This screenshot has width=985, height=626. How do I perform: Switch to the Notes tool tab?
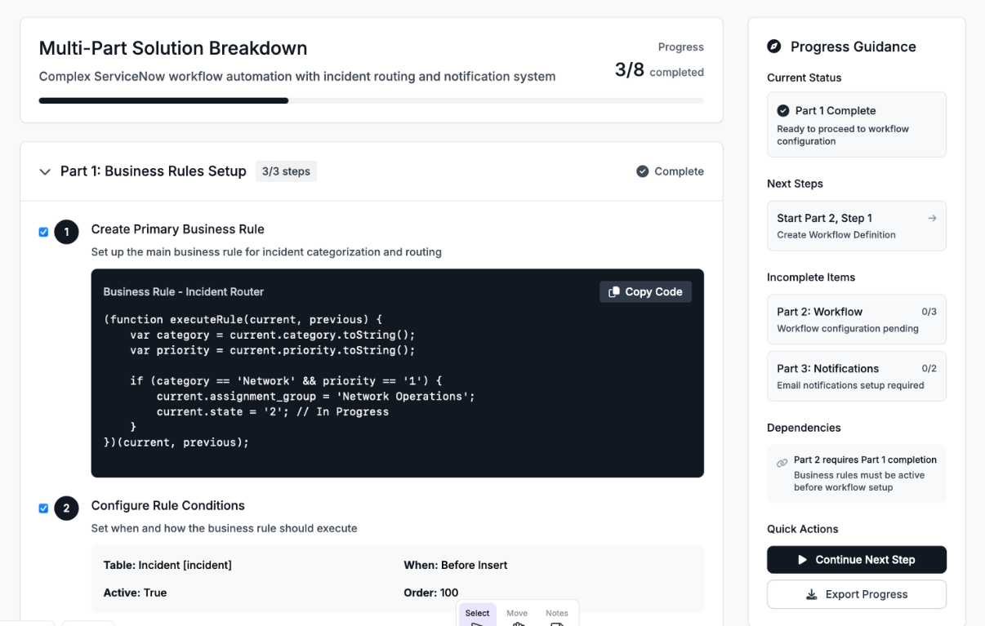[557, 616]
